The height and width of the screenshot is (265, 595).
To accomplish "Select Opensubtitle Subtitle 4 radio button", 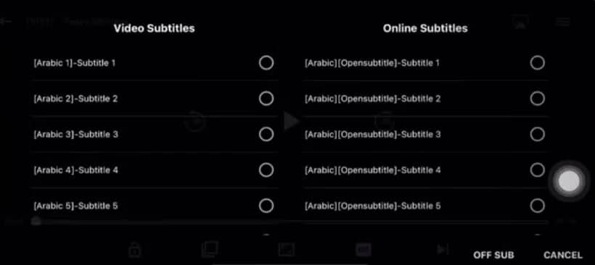I will point(537,170).
